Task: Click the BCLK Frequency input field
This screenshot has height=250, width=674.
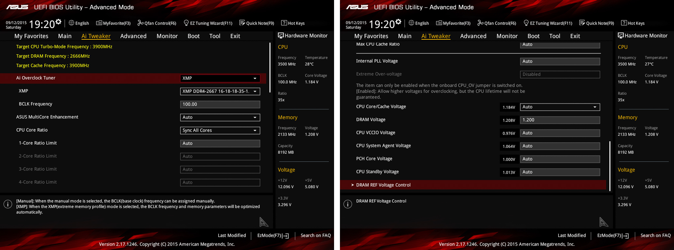Action: [220, 104]
